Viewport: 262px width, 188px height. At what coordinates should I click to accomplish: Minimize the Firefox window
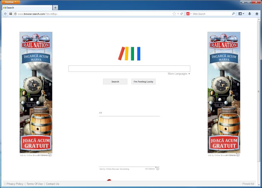(x=243, y=2)
